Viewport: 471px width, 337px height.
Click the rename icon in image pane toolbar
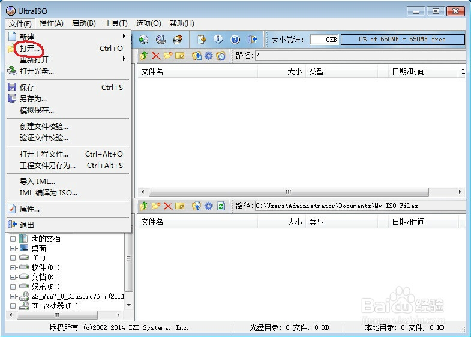click(179, 56)
